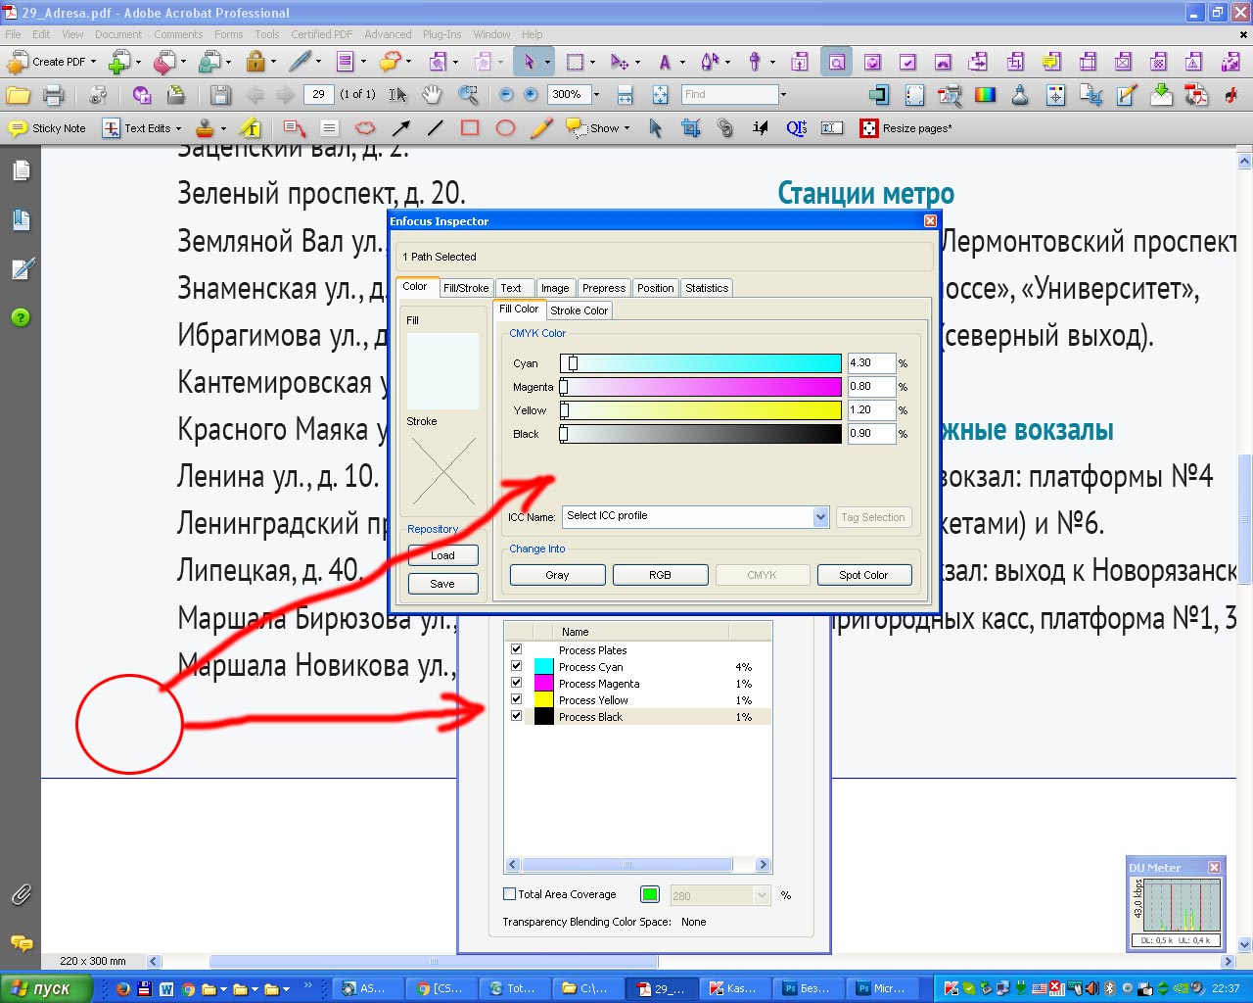Open the Total Area Coverage percentage dropdown

tap(763, 895)
